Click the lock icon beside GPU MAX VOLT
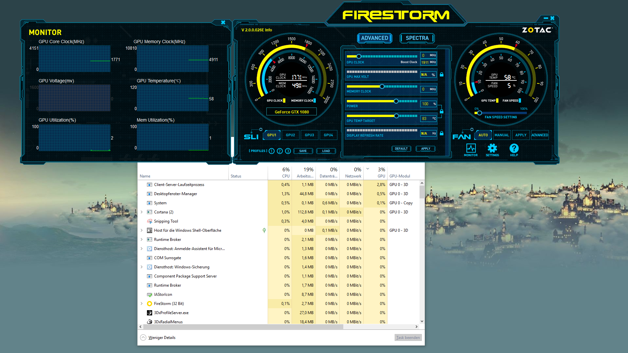 pos(441,75)
